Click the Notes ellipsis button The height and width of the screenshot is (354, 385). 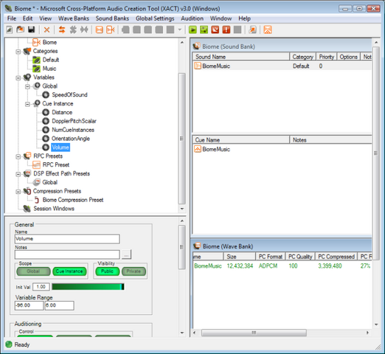(x=126, y=255)
